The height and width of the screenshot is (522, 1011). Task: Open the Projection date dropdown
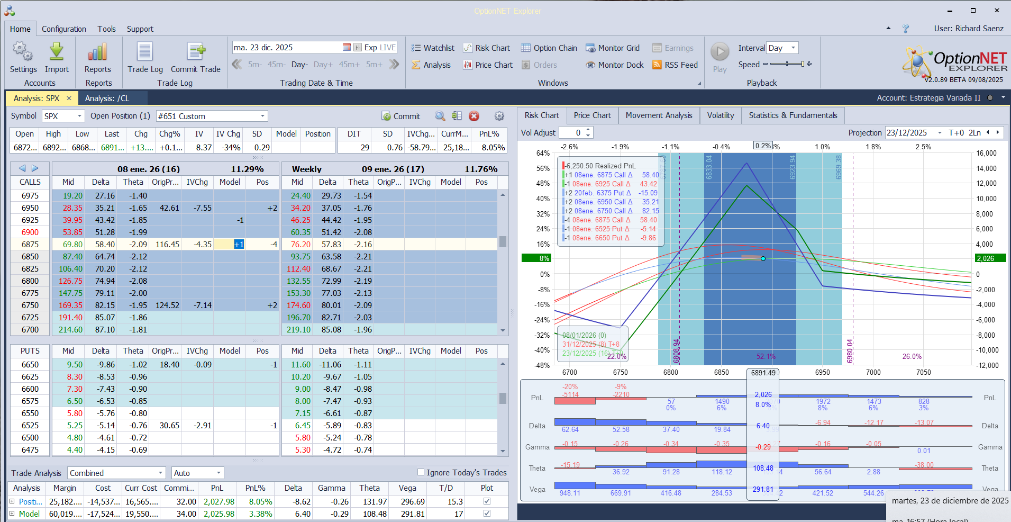[940, 133]
